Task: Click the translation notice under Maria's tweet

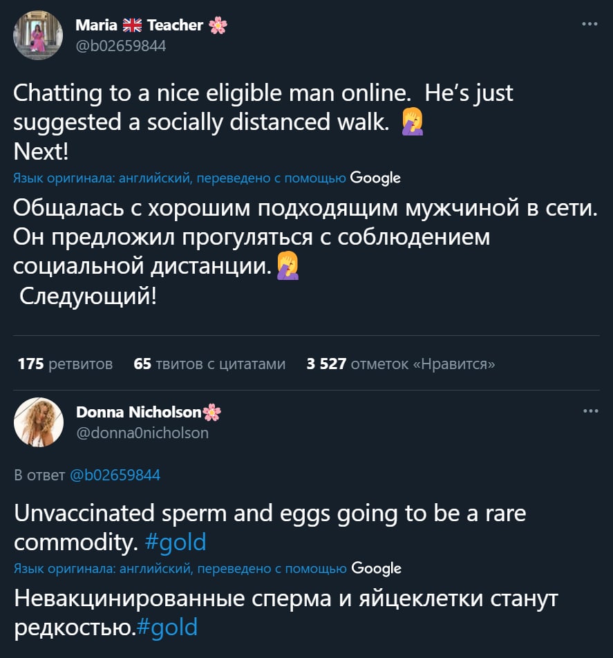Action: coord(180,178)
